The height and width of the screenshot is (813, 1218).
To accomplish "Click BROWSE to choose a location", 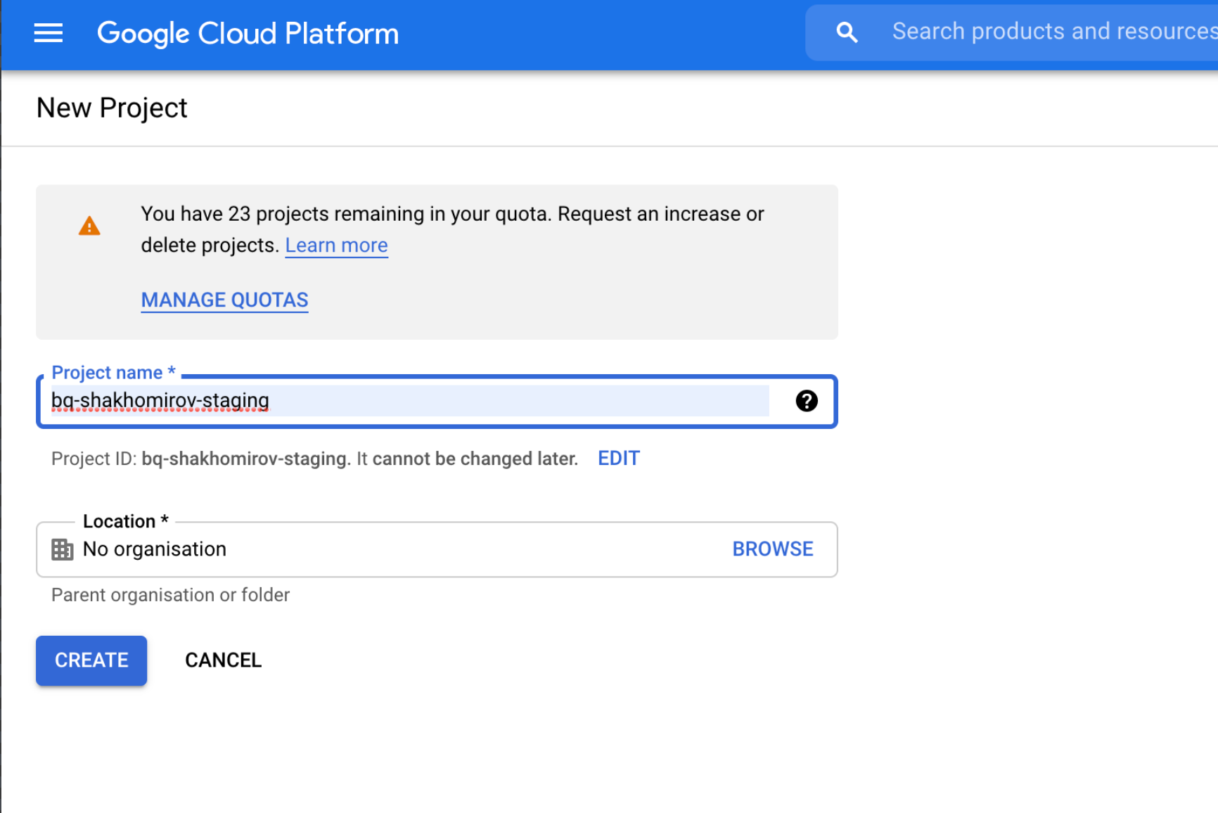I will (x=772, y=549).
